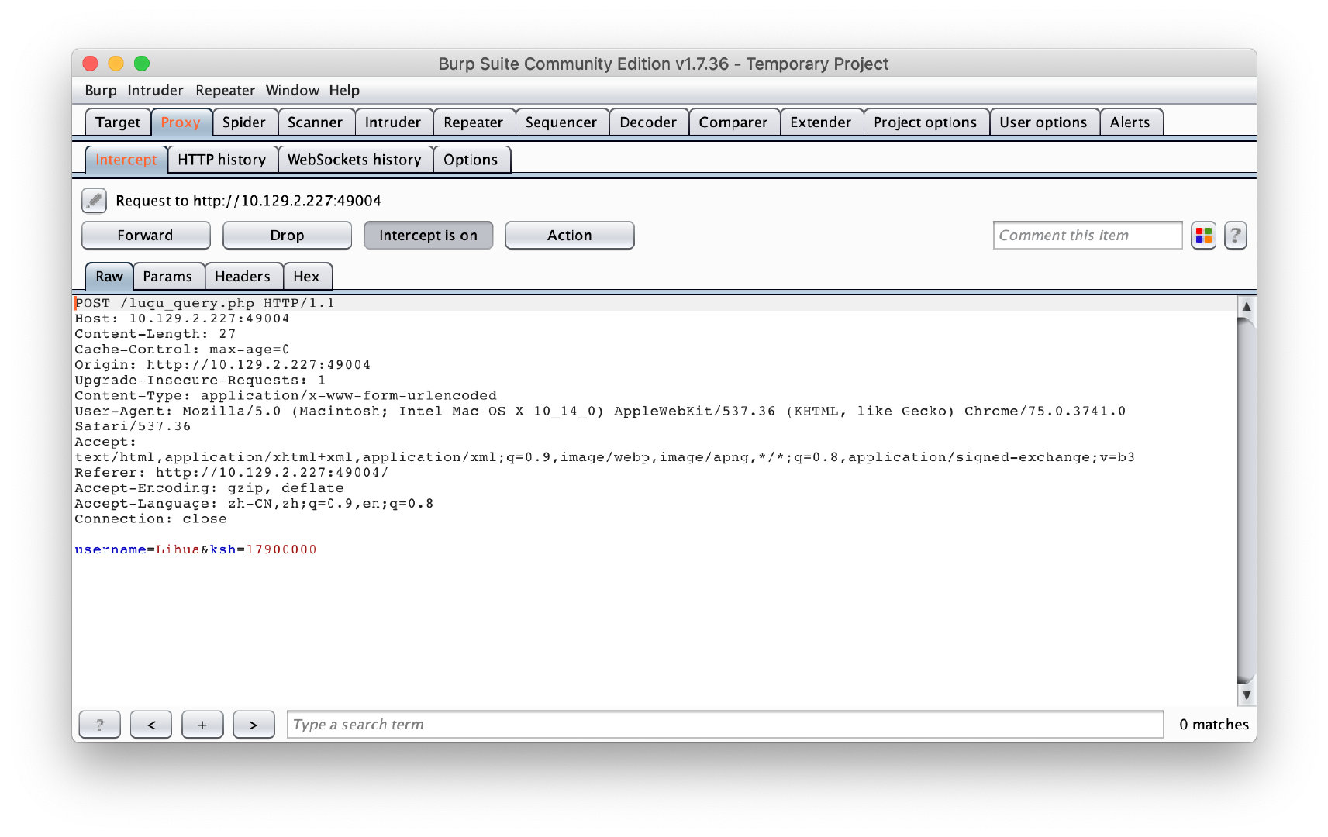Open the Repeater tool tab
1328x837 pixels.
tap(473, 122)
